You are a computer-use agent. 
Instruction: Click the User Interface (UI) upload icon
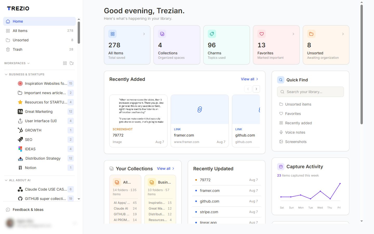click(x=20, y=121)
